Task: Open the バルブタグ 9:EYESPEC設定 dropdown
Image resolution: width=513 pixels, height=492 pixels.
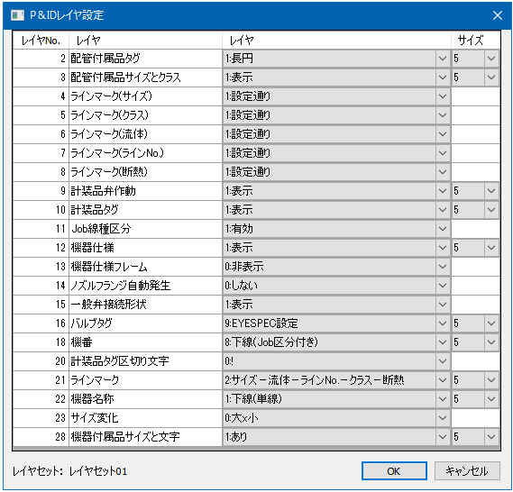Action: [x=443, y=323]
